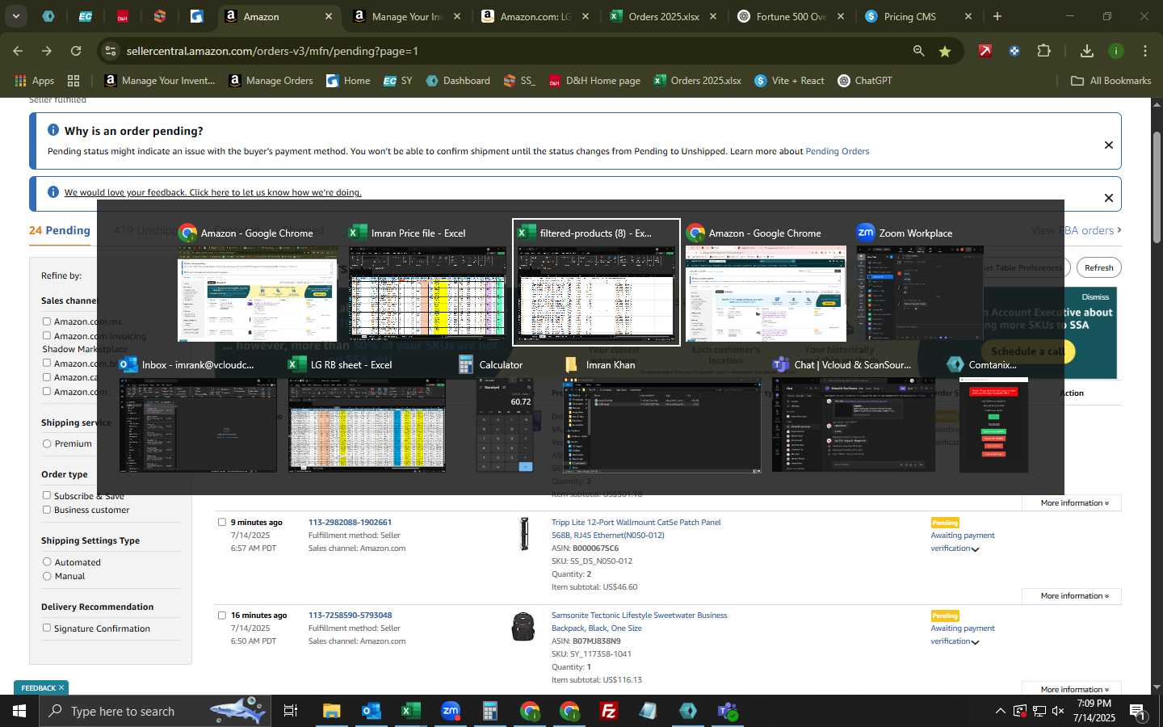This screenshot has width=1163, height=727.
Task: Show hidden system tray icons chevron
Action: click(1000, 711)
